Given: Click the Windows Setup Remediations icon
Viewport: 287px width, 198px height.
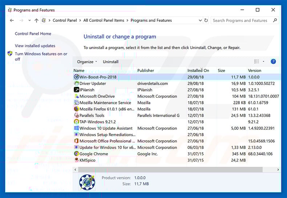Looking at the screenshot, I should click(x=76, y=134).
